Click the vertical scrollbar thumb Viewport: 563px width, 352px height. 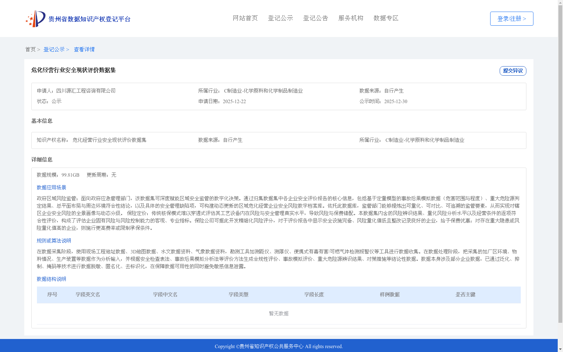tap(561, 164)
